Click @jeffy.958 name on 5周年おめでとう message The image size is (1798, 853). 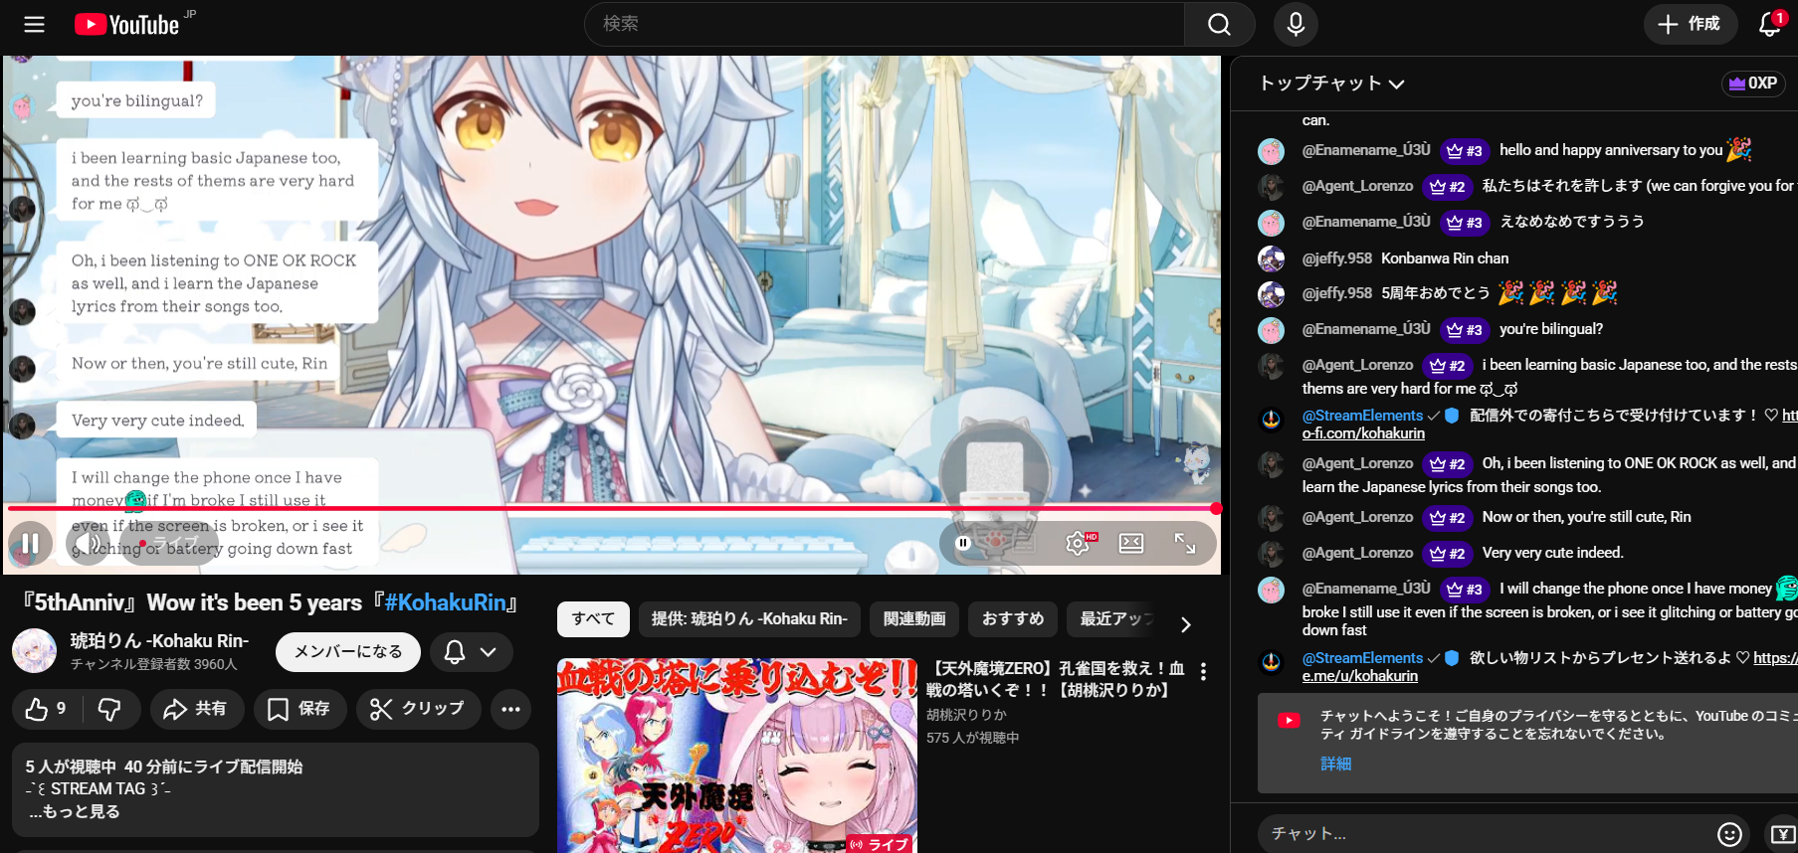tap(1337, 293)
